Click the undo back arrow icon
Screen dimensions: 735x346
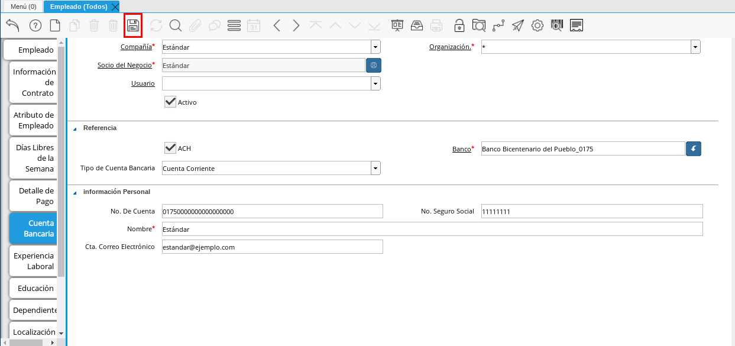[12, 25]
